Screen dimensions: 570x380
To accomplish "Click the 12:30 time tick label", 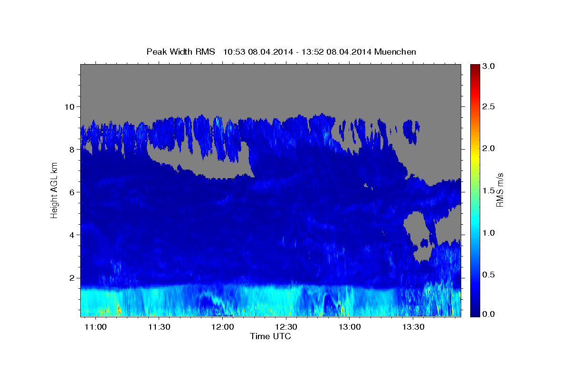I will point(286,327).
